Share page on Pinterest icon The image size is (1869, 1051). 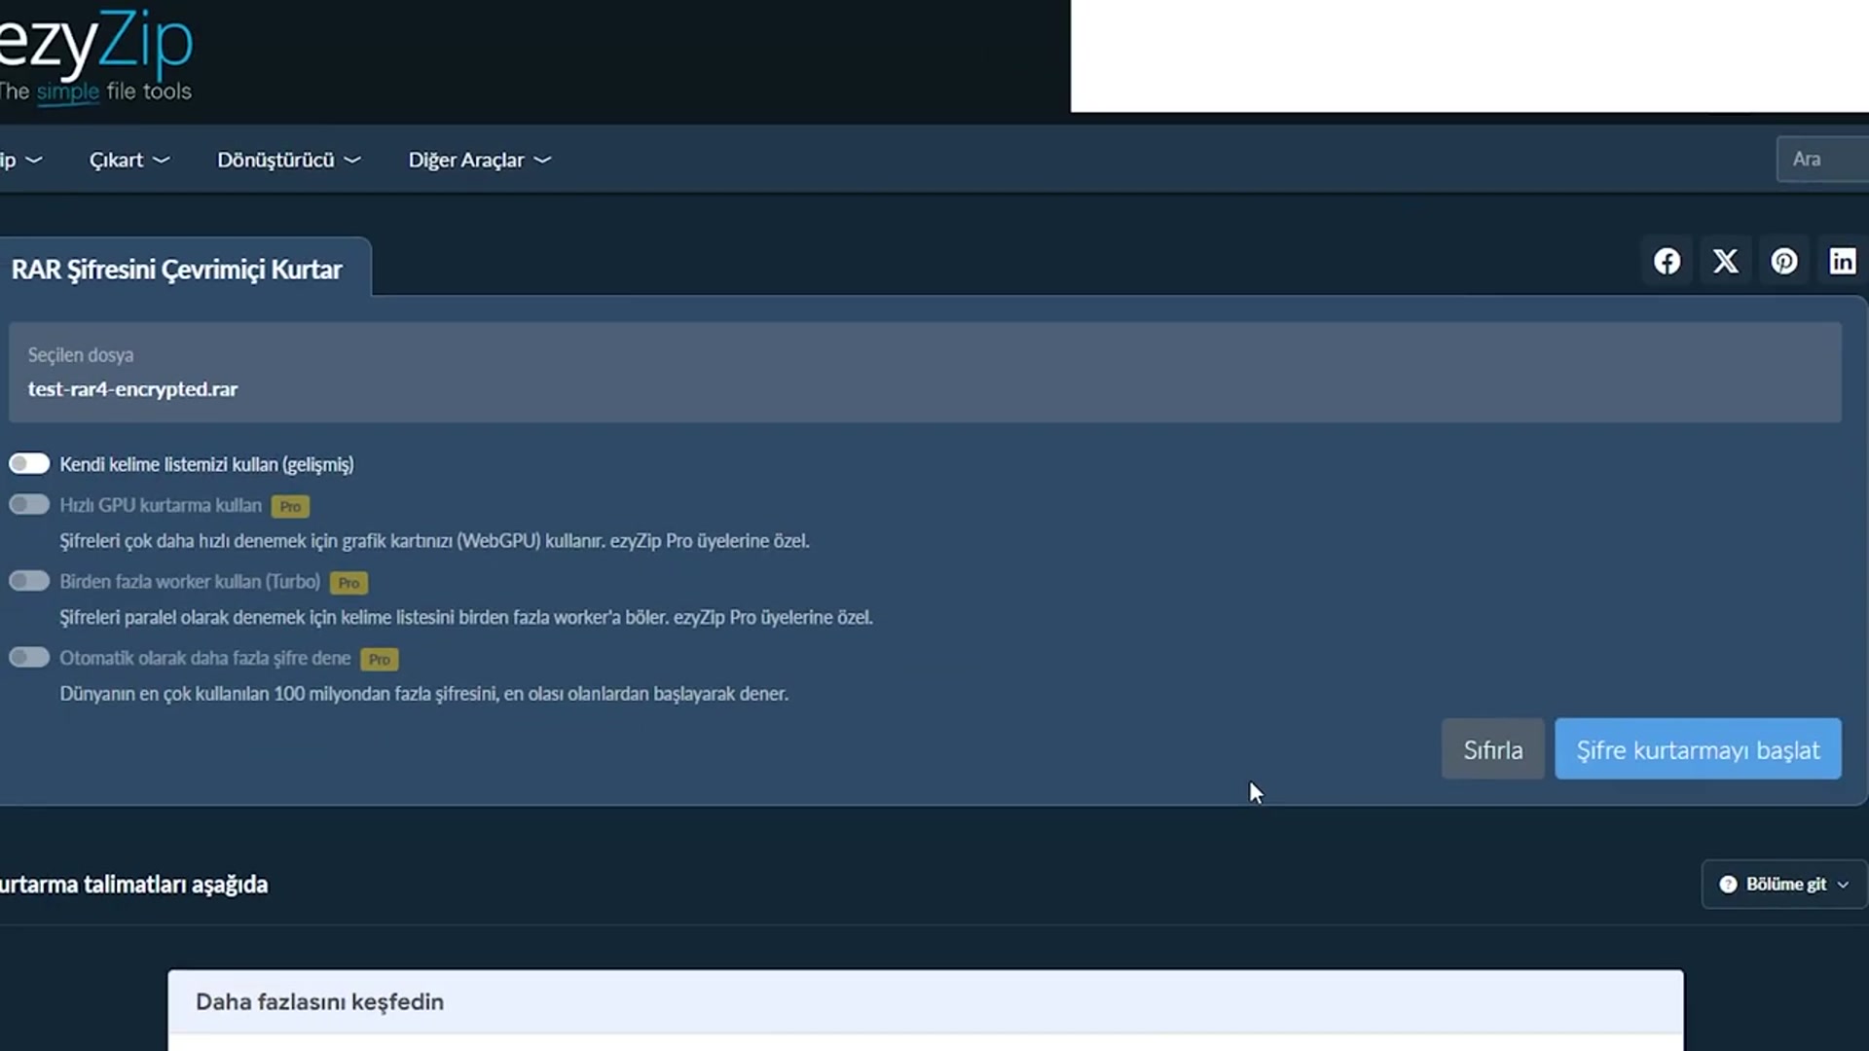click(x=1783, y=261)
